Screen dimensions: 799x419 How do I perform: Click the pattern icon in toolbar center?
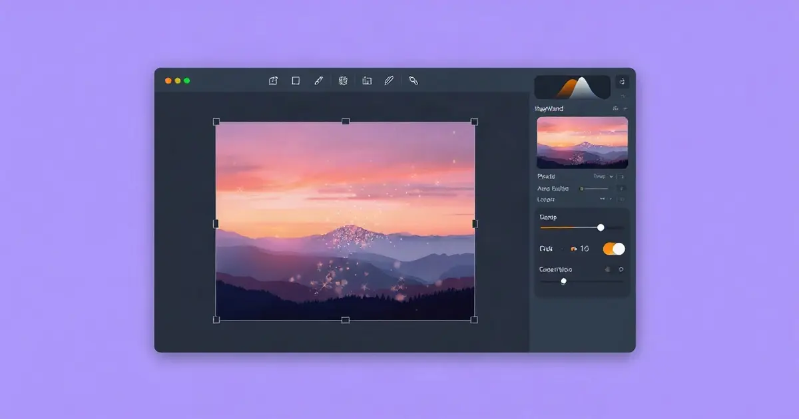click(x=343, y=80)
